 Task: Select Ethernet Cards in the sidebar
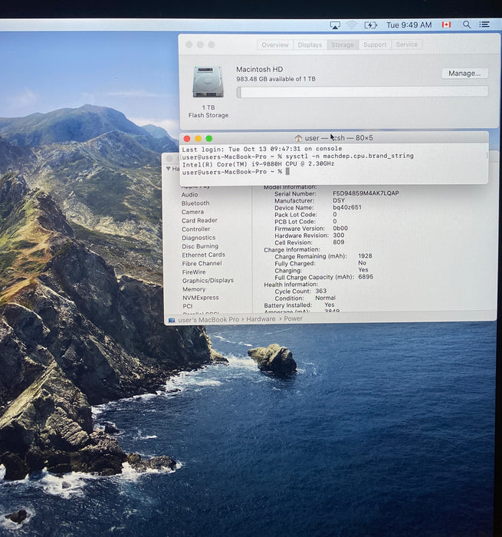point(204,255)
